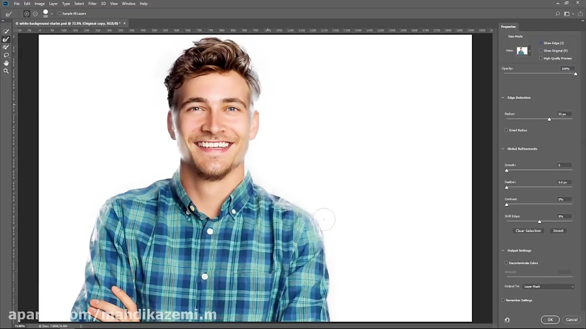The width and height of the screenshot is (586, 329).
Task: Enable High Quality Preview checkbox
Action: point(541,59)
